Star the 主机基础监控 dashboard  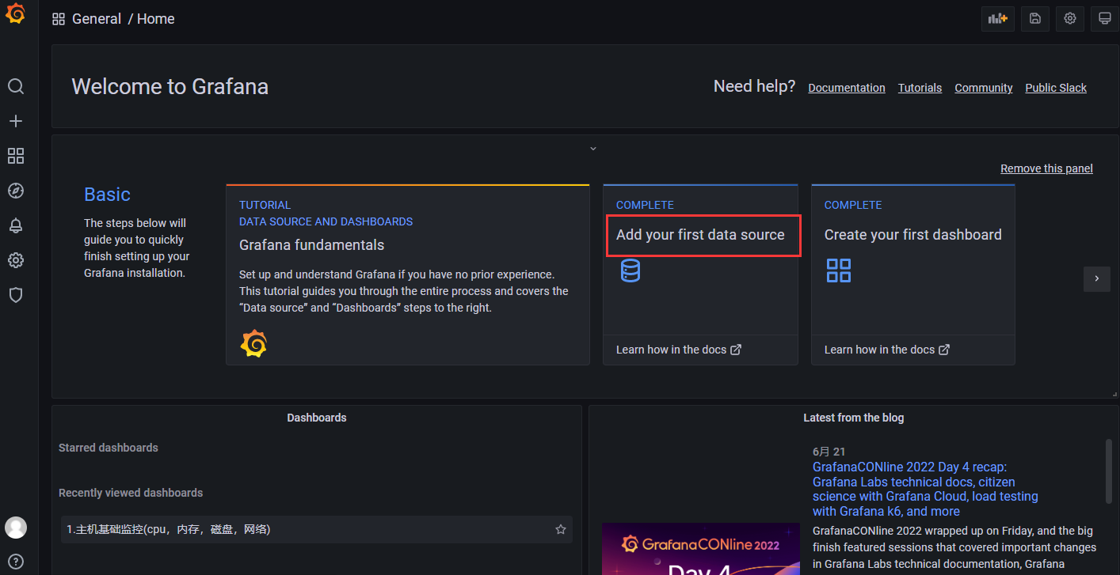[561, 529]
